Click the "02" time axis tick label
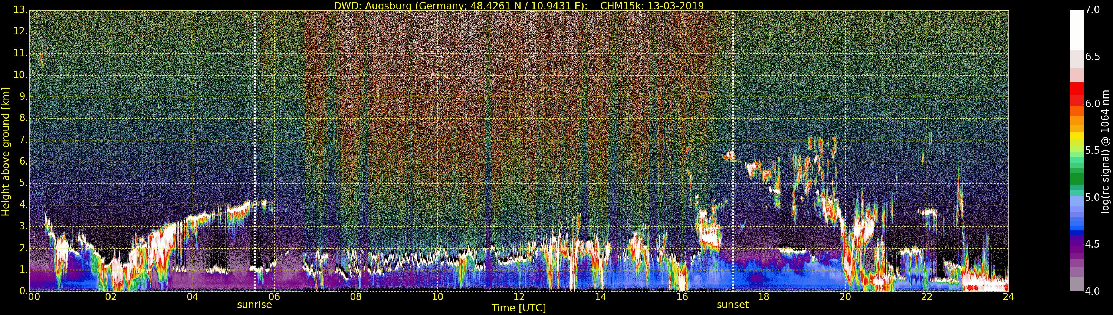Image resolution: width=1113 pixels, height=315 pixels. (x=111, y=297)
